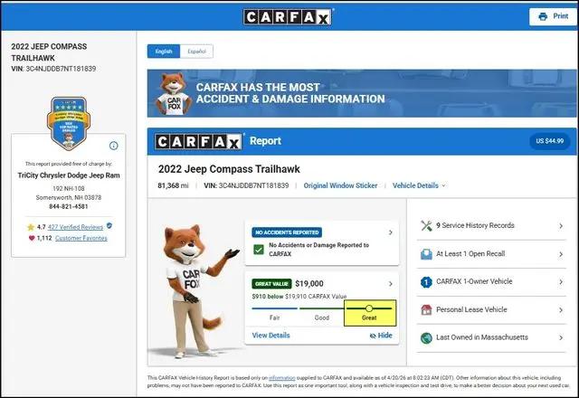This screenshot has width=579, height=398.
Task: Open Customer Favorites link
Action: (81, 238)
